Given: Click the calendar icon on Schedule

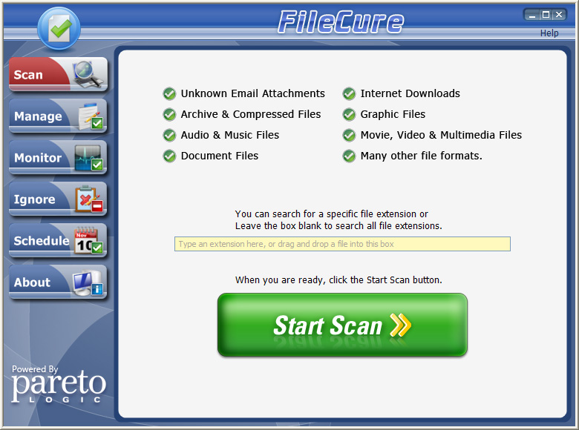Looking at the screenshot, I should click(x=88, y=240).
